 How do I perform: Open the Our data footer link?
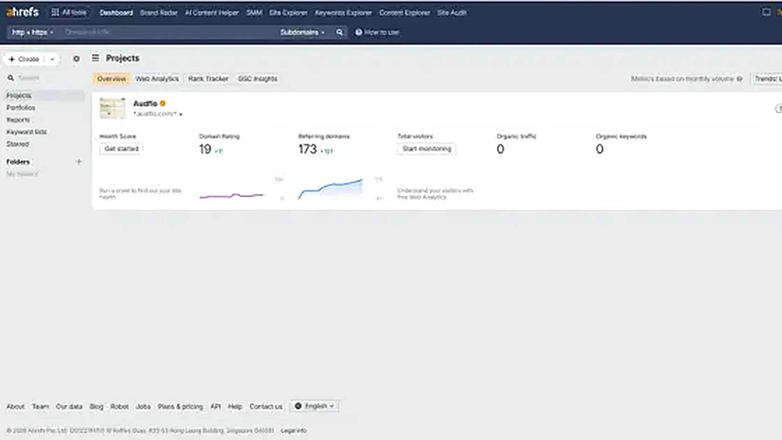pyautogui.click(x=69, y=406)
